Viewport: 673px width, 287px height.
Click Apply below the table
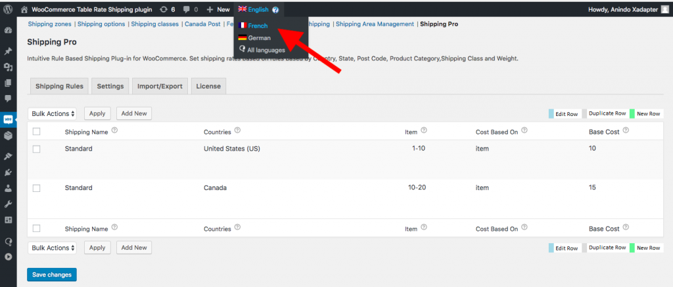pos(97,247)
